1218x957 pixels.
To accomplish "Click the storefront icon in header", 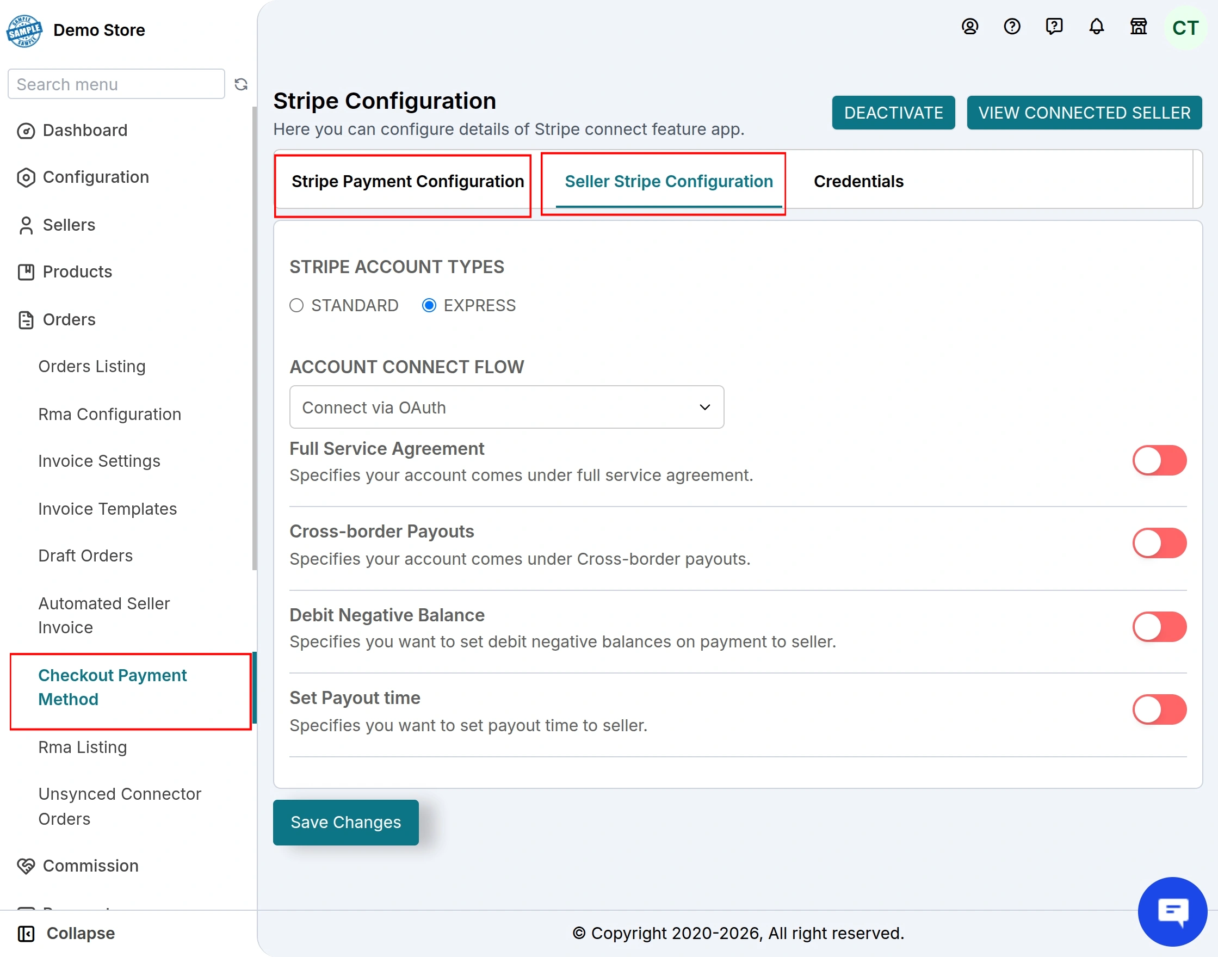I will (x=1139, y=26).
